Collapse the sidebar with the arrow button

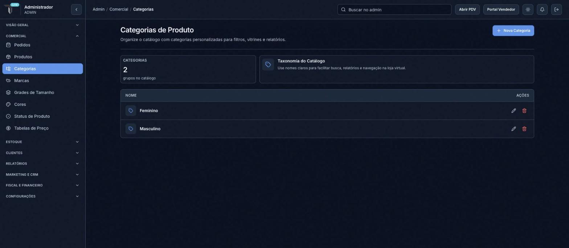76,9
